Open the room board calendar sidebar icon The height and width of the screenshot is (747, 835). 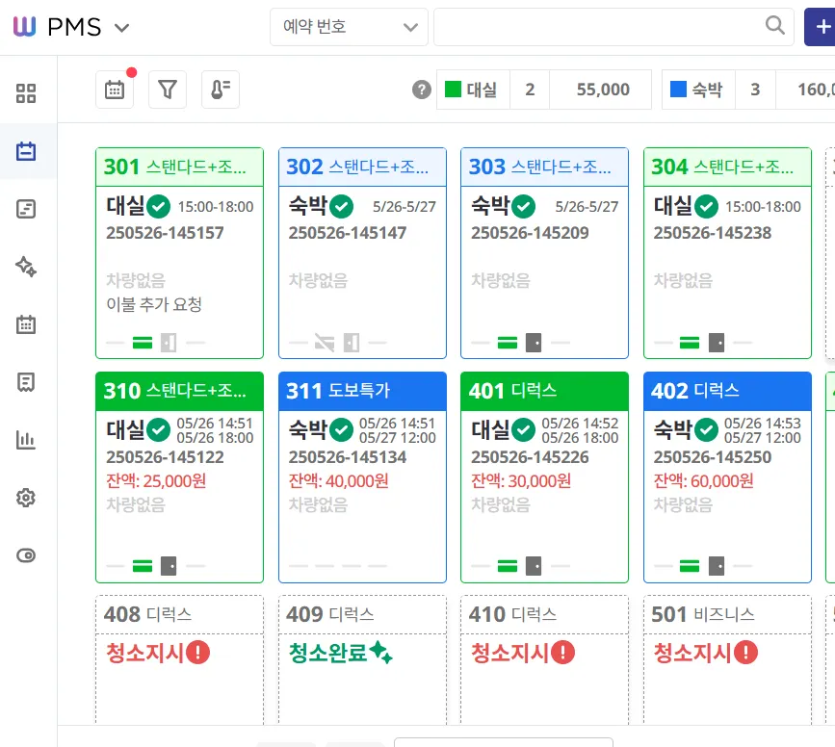[x=26, y=151]
